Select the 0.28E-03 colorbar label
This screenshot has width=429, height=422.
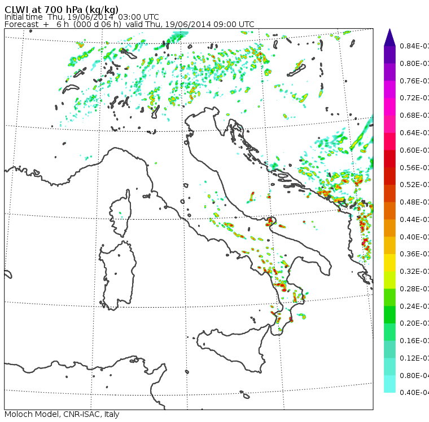[414, 288]
